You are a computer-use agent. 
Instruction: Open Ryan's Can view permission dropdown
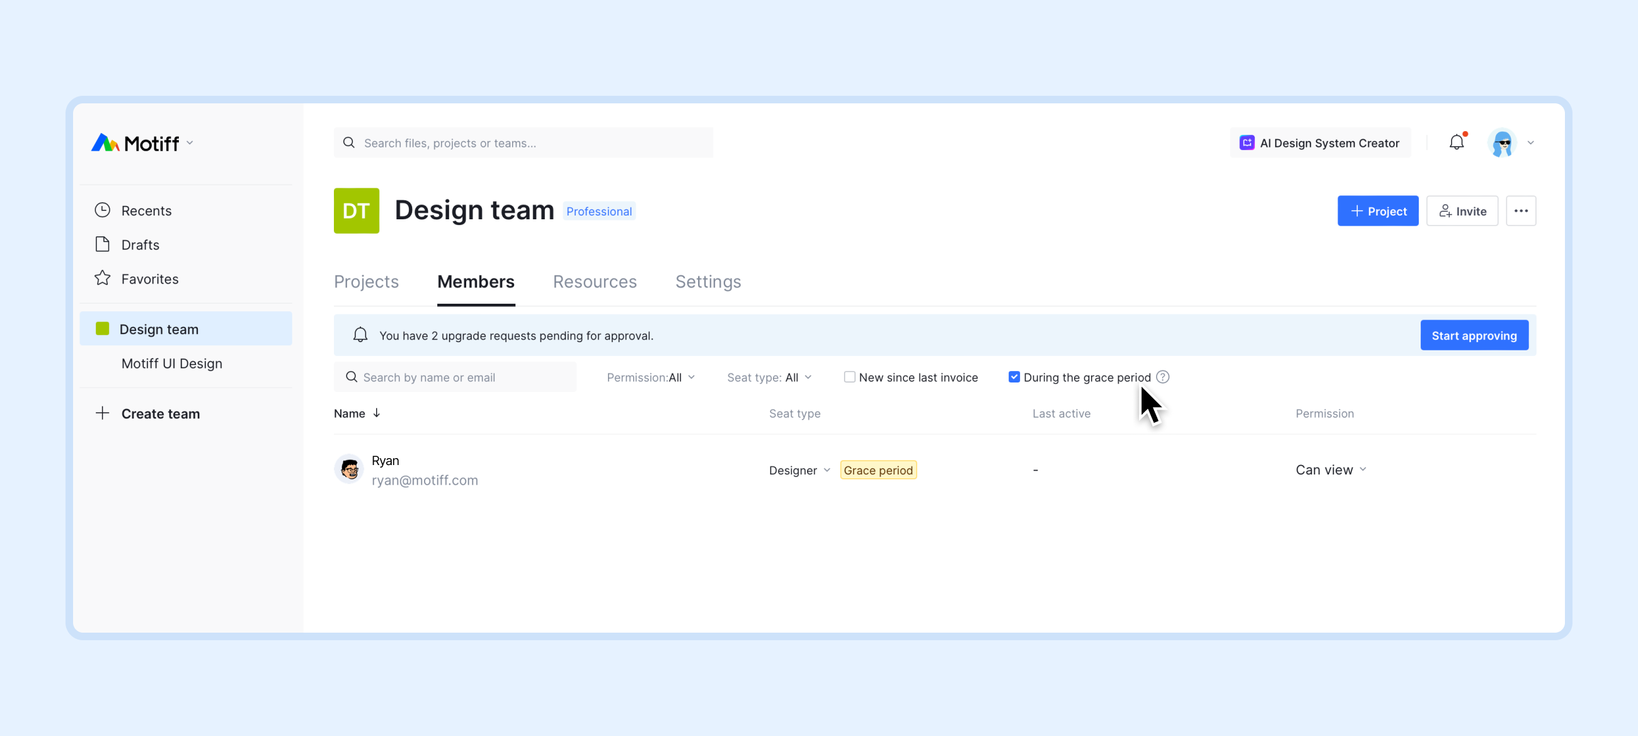1331,469
